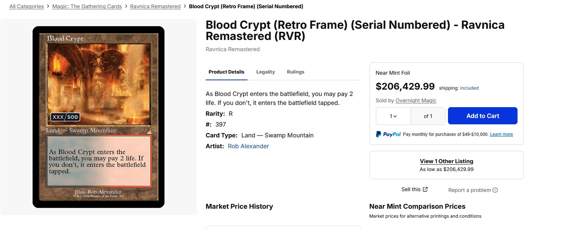The image size is (571, 230).
Task: Click the chevron before Ravnica Remastered breadcrumb
Action: point(126,6)
